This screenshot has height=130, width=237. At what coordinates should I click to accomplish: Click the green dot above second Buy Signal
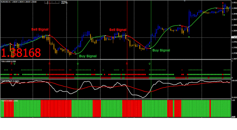pyautogui.click(x=149, y=46)
